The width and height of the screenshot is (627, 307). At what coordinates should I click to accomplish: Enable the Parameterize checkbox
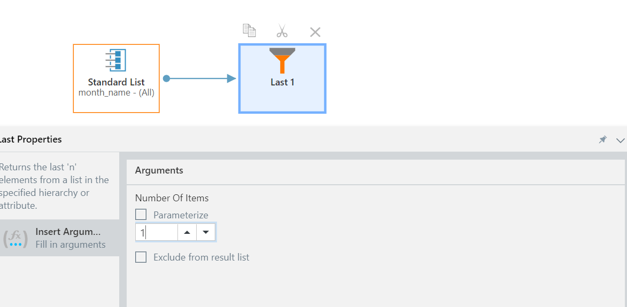[141, 215]
